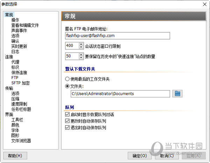Disable 退出时自动保存队列 checkbox
This screenshot has height=163, width=210.
[x=67, y=128]
